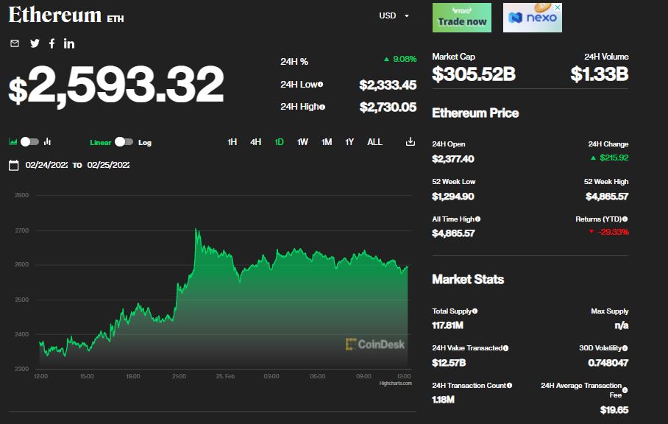Click info icon beside Total Supply
This screenshot has width=668, height=424.
click(x=475, y=311)
